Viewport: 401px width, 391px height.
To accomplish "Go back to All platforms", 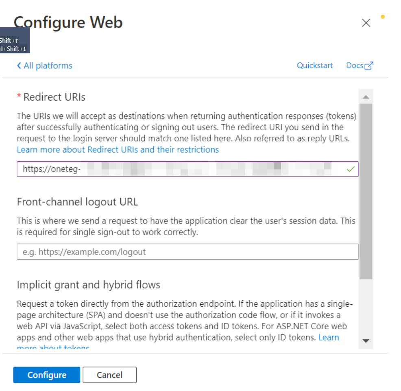I will click(48, 66).
